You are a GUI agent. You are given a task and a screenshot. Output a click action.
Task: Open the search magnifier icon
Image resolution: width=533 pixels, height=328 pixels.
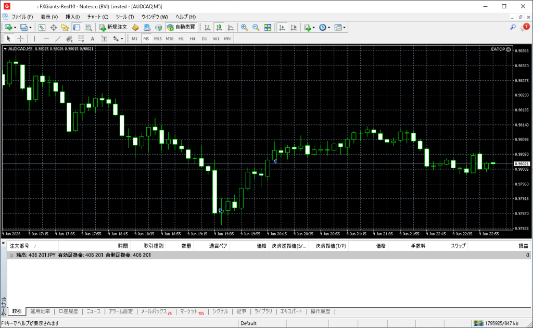tap(513, 27)
